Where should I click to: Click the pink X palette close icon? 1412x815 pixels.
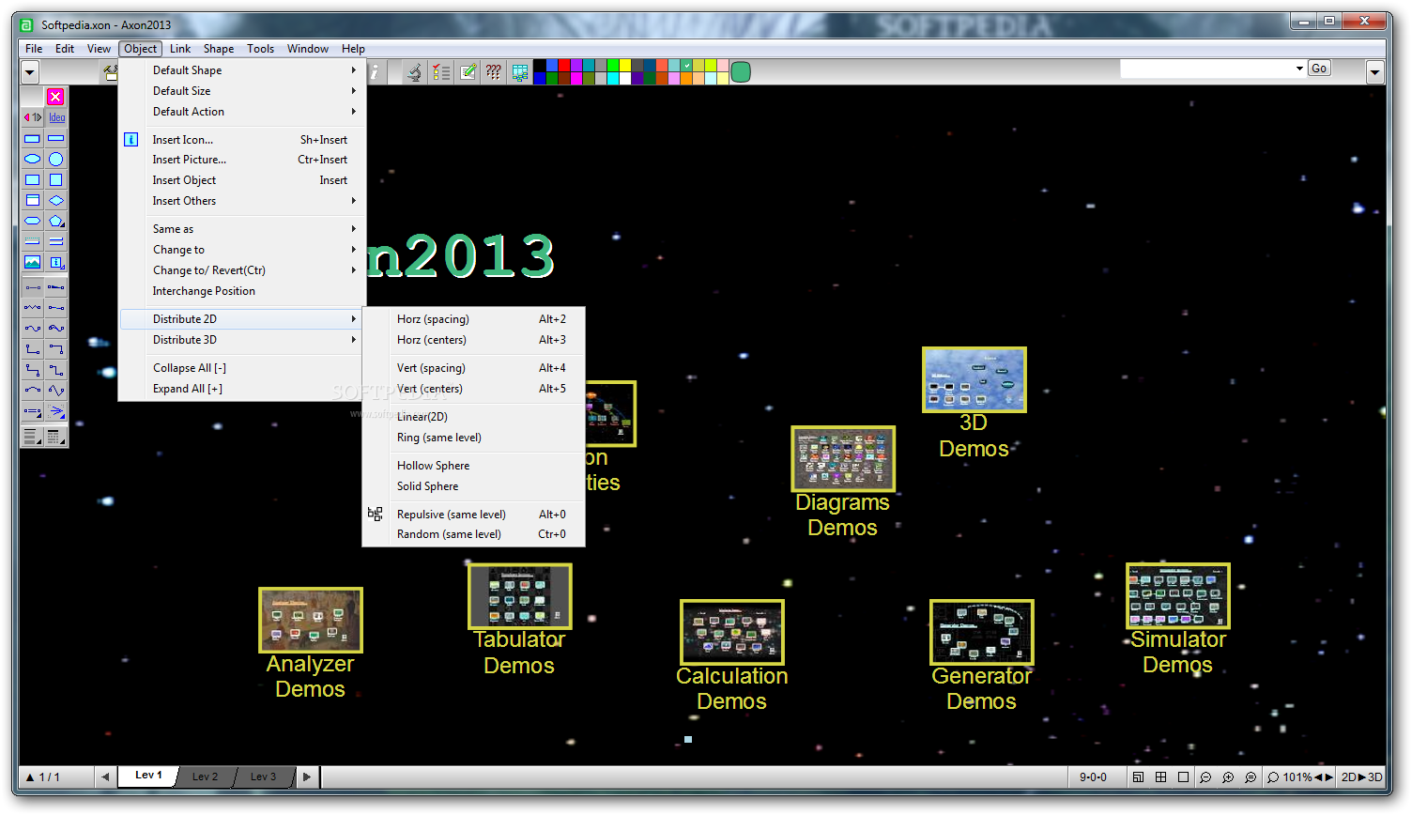click(55, 97)
